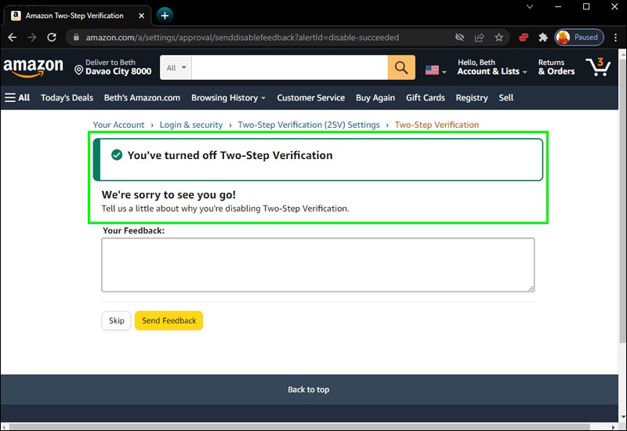
Task: Click Back to top
Action: point(308,389)
